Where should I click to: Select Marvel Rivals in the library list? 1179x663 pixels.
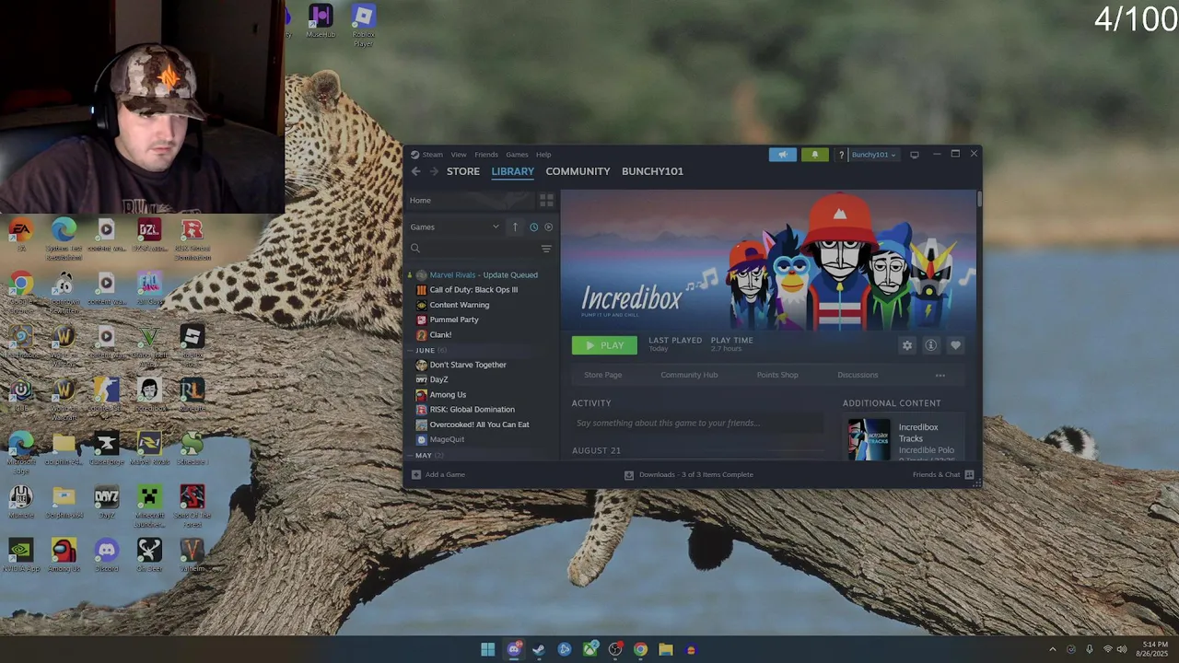tap(483, 274)
